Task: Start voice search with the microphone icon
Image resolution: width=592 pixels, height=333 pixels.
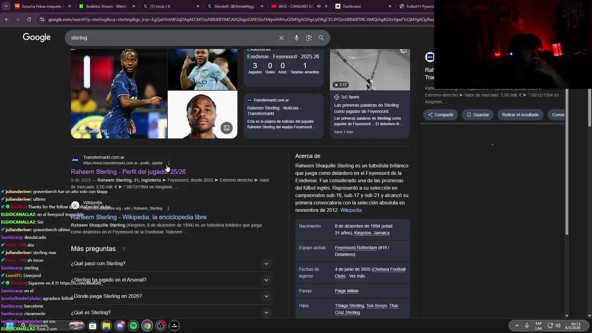Action: [x=296, y=38]
